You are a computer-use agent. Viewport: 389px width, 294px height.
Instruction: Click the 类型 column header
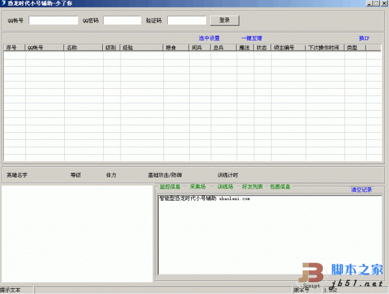click(x=355, y=47)
